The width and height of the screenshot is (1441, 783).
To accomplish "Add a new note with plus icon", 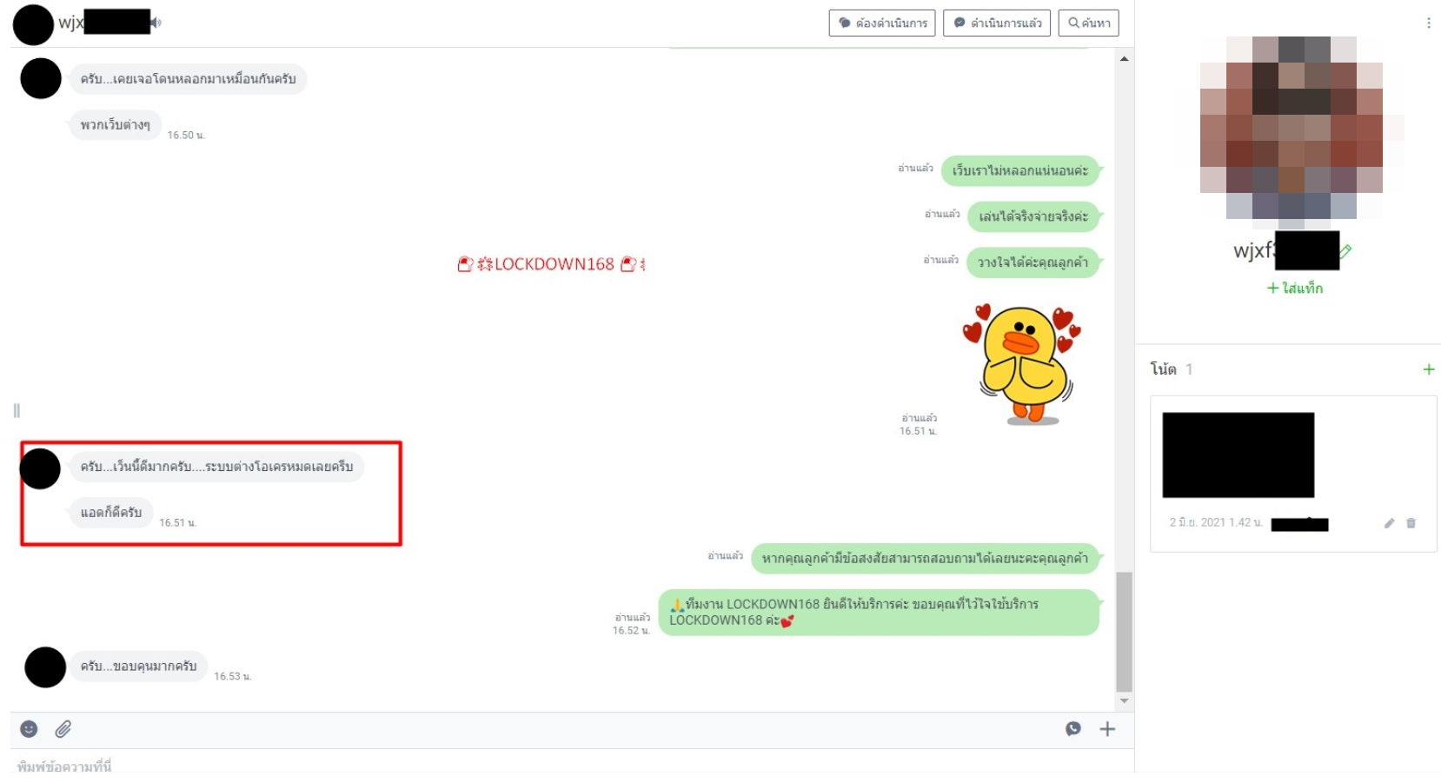I will point(1428,369).
